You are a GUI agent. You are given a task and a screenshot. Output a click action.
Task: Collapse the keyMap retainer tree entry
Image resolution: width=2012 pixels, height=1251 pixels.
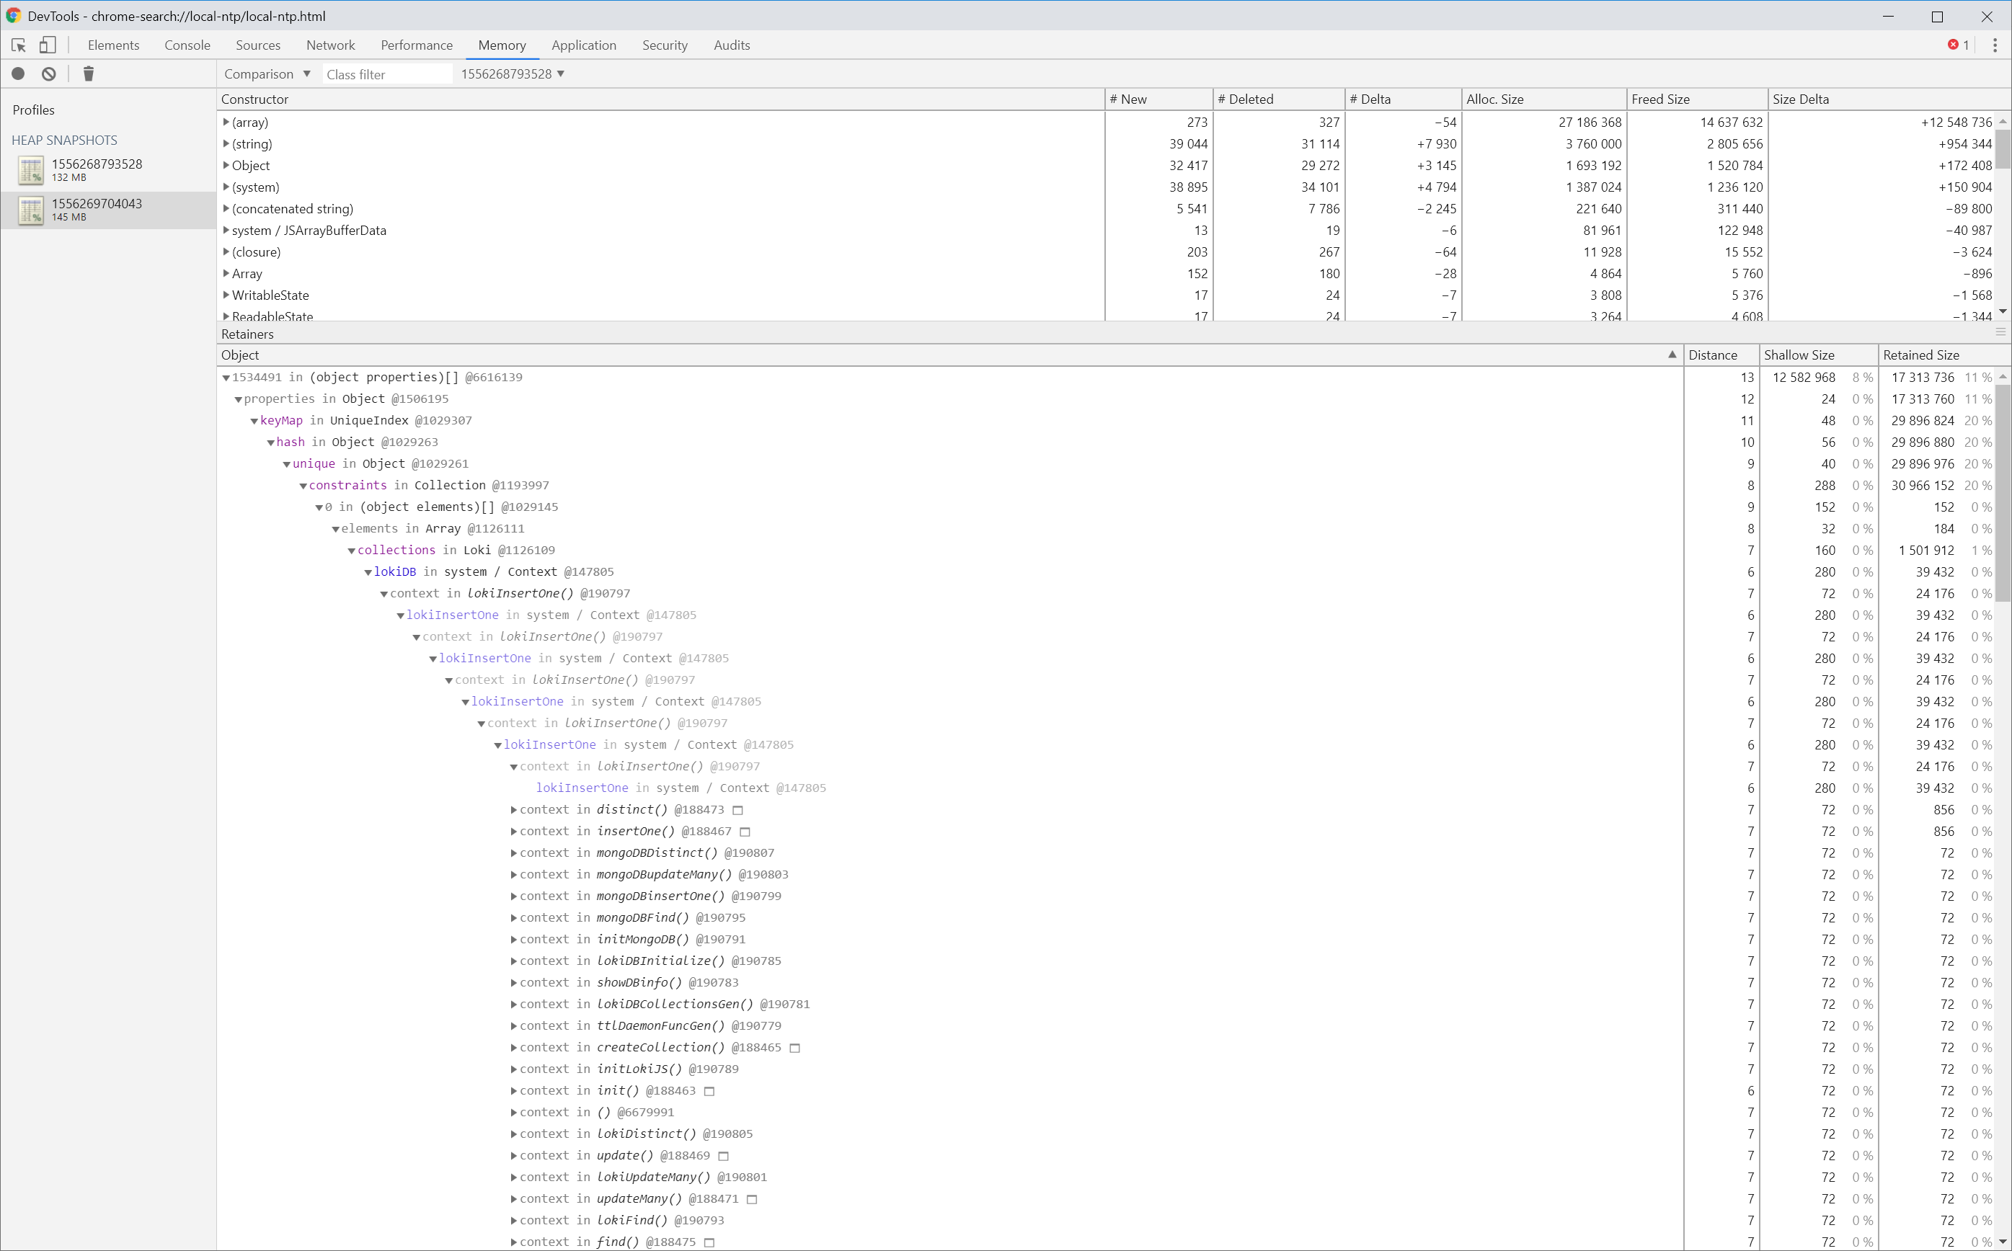254,420
